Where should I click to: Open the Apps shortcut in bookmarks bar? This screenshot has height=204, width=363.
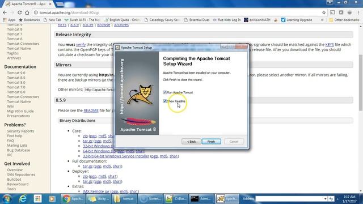pos(9,20)
